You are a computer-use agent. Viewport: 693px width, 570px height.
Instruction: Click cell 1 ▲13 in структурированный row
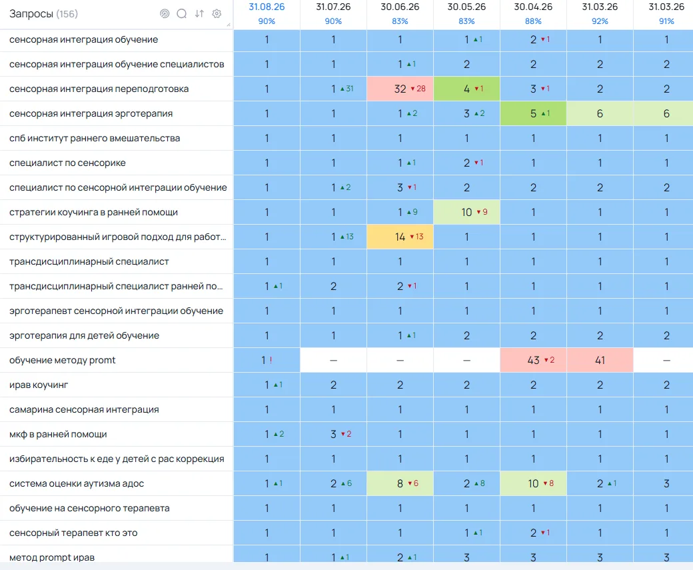[333, 237]
